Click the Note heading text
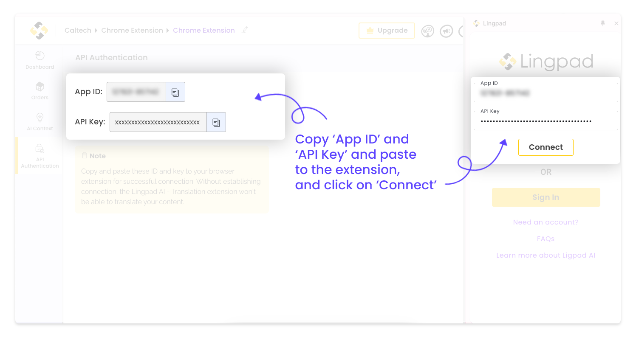636x337 pixels. (97, 156)
